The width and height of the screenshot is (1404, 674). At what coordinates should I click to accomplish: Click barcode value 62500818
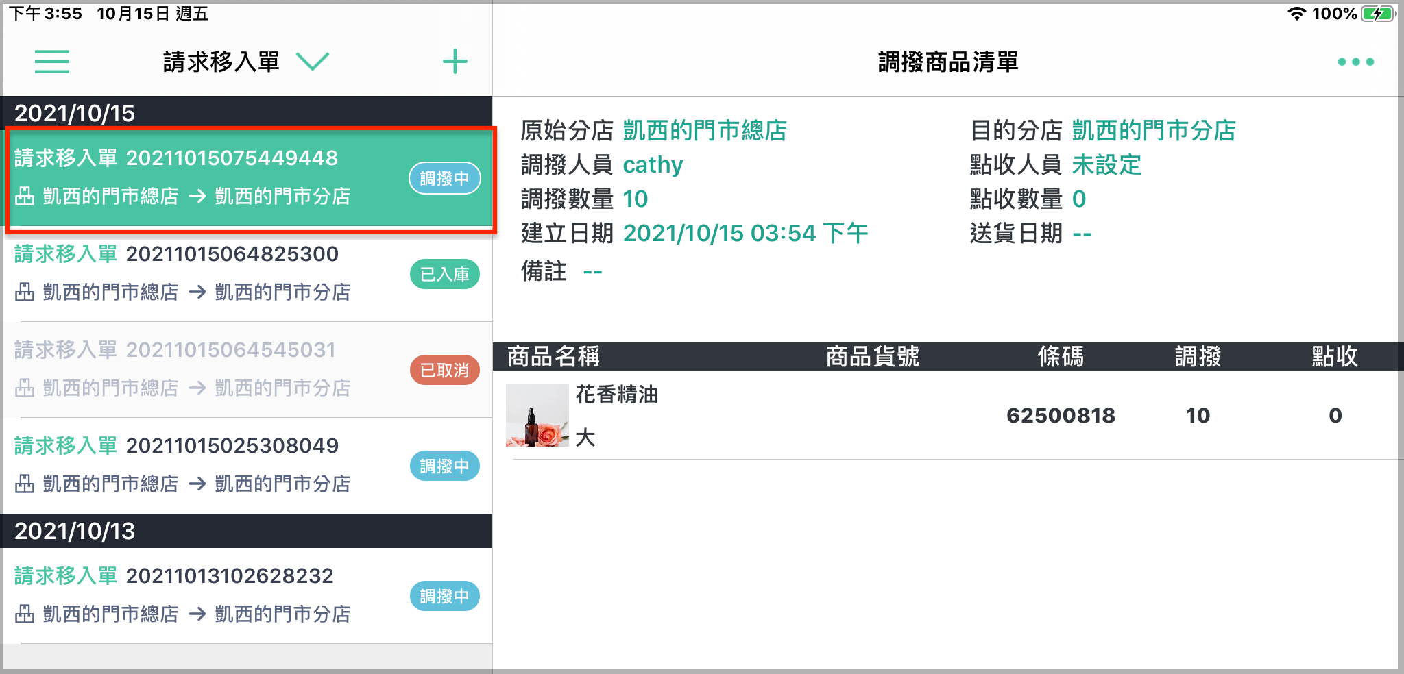(1061, 415)
